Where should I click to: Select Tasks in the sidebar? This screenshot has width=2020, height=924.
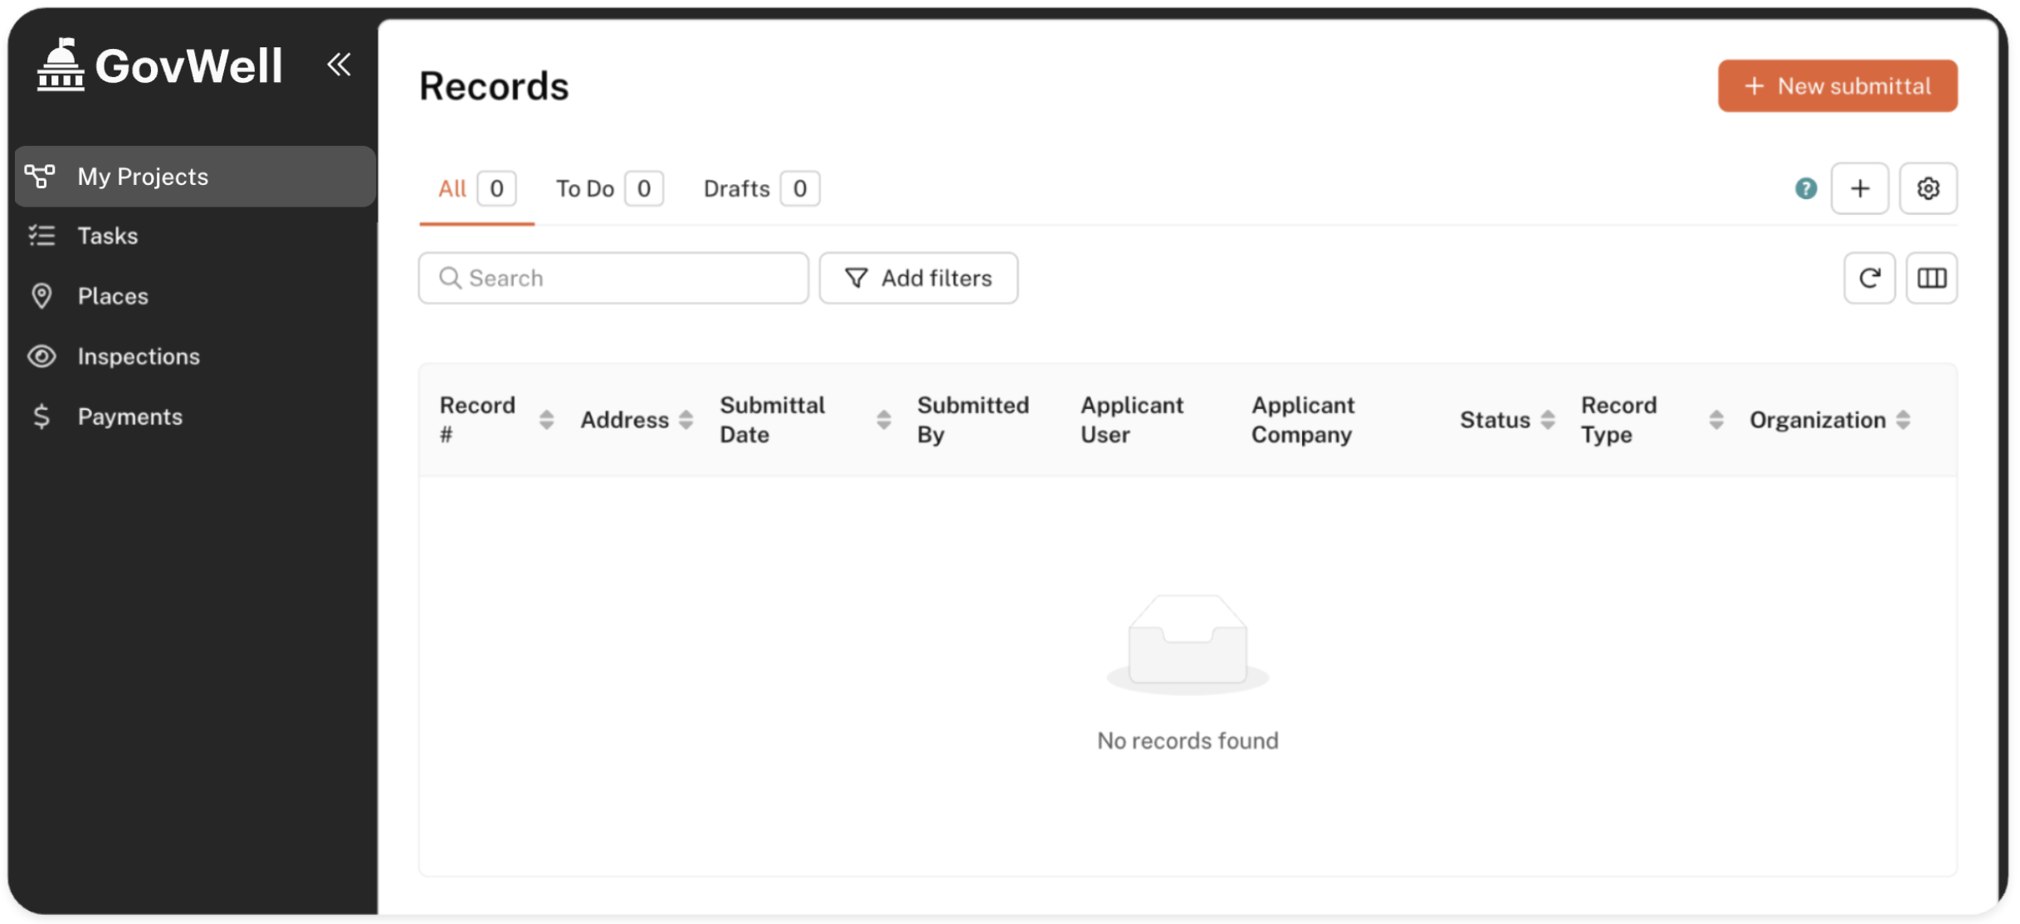(108, 236)
